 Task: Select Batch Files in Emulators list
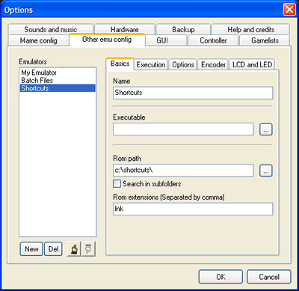pyautogui.click(x=58, y=80)
